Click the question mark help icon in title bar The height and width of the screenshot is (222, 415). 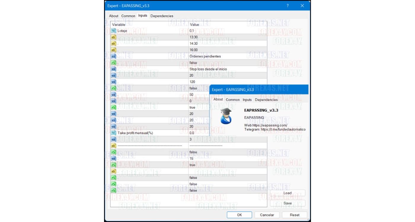tap(288, 6)
